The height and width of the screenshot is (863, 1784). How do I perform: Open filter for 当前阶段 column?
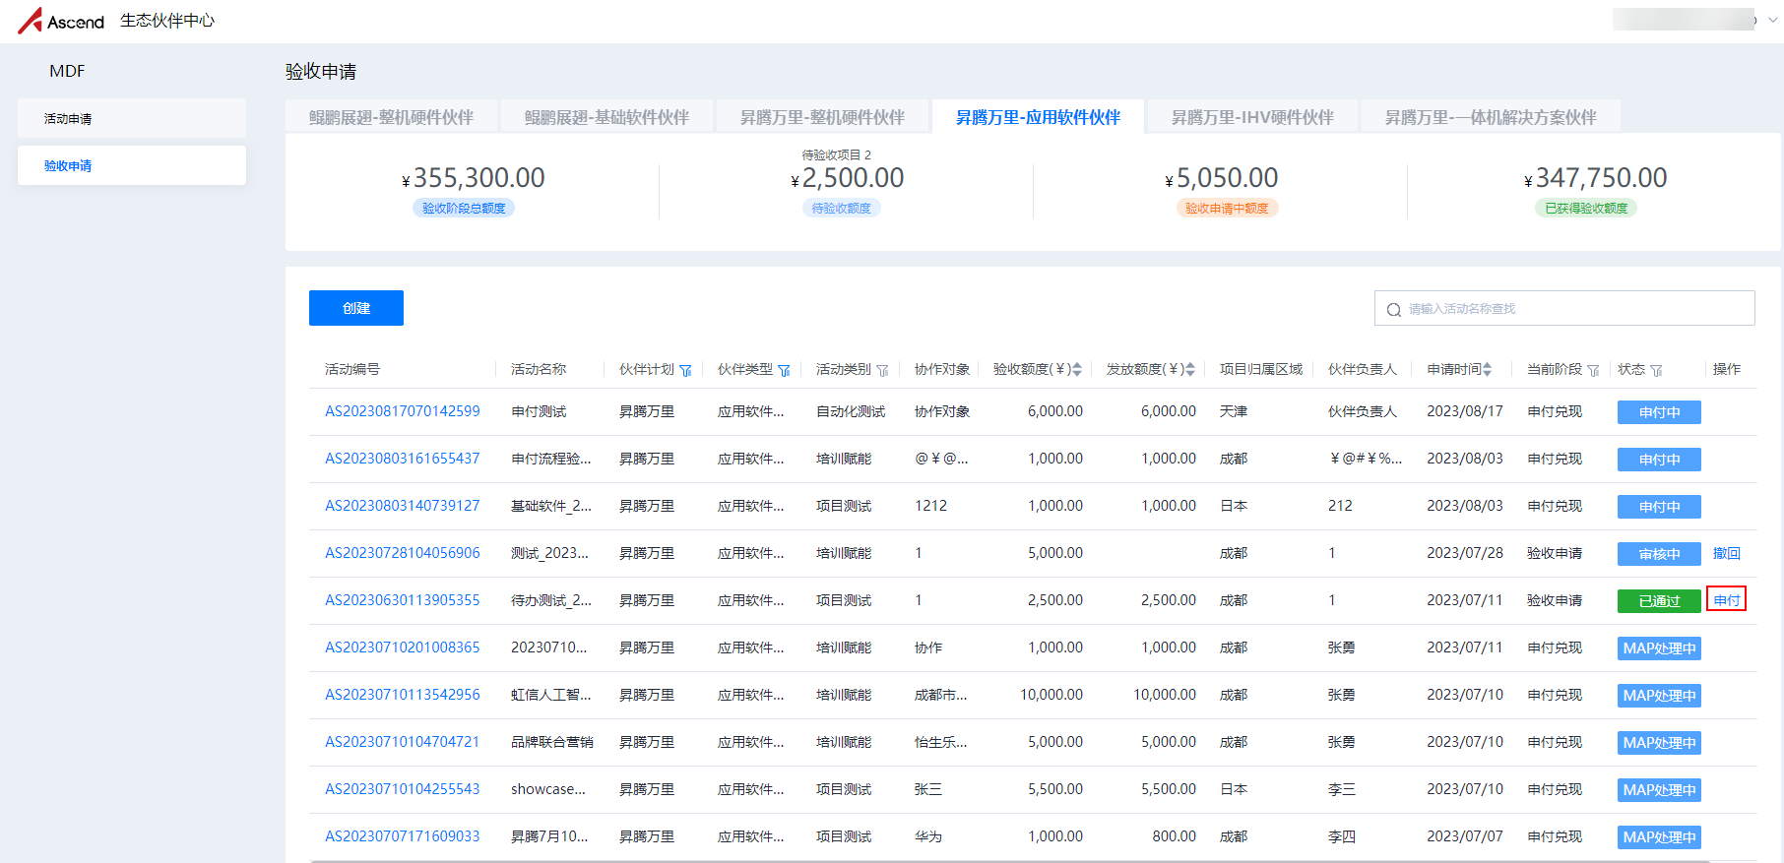pyautogui.click(x=1593, y=370)
